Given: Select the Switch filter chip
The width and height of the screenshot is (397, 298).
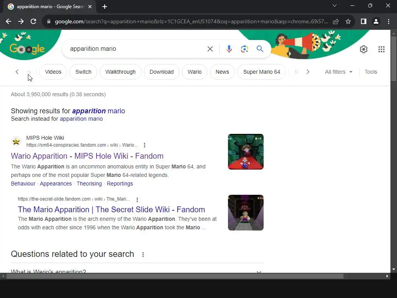Looking at the screenshot, I should [x=83, y=72].
